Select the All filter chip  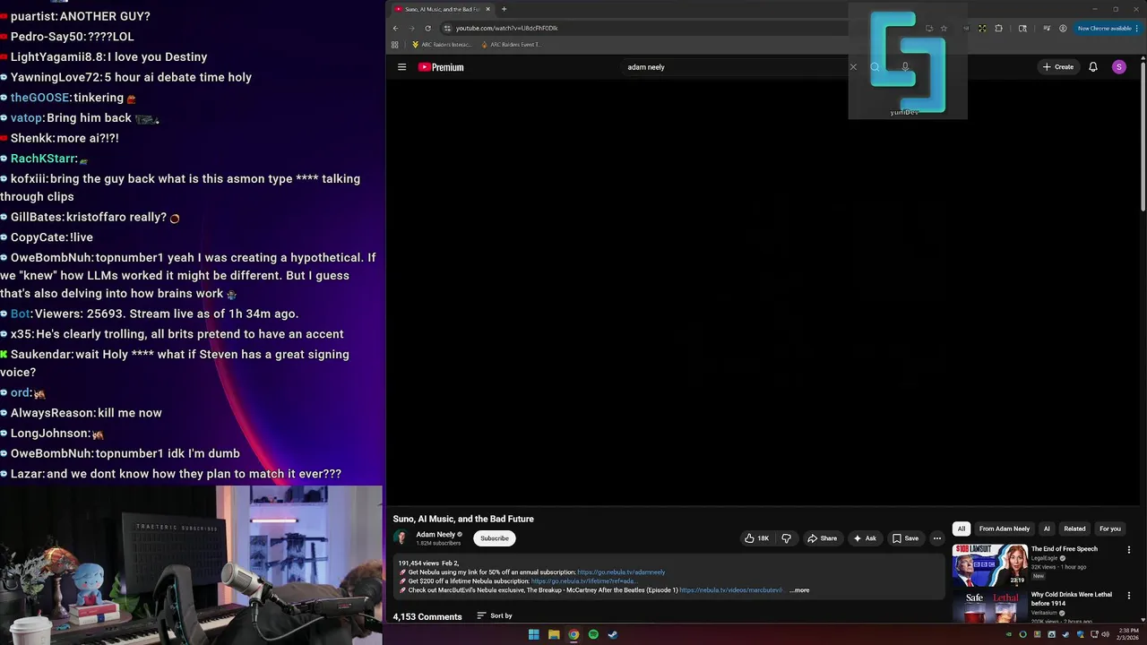961,529
